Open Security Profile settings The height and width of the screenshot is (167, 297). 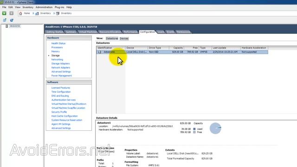[59, 112]
